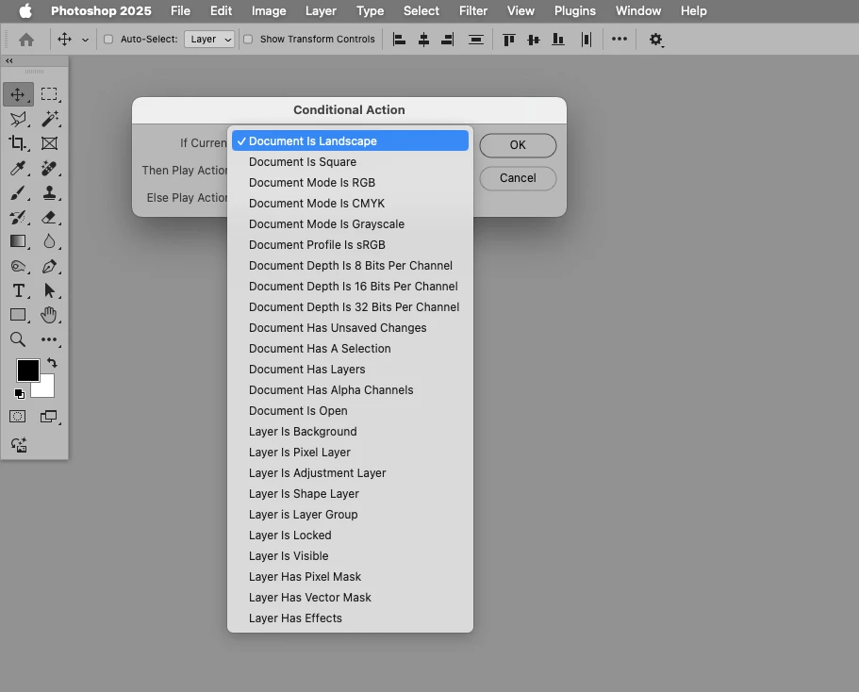Open the Filter menu
Screen dimensions: 859x692
pyautogui.click(x=472, y=11)
